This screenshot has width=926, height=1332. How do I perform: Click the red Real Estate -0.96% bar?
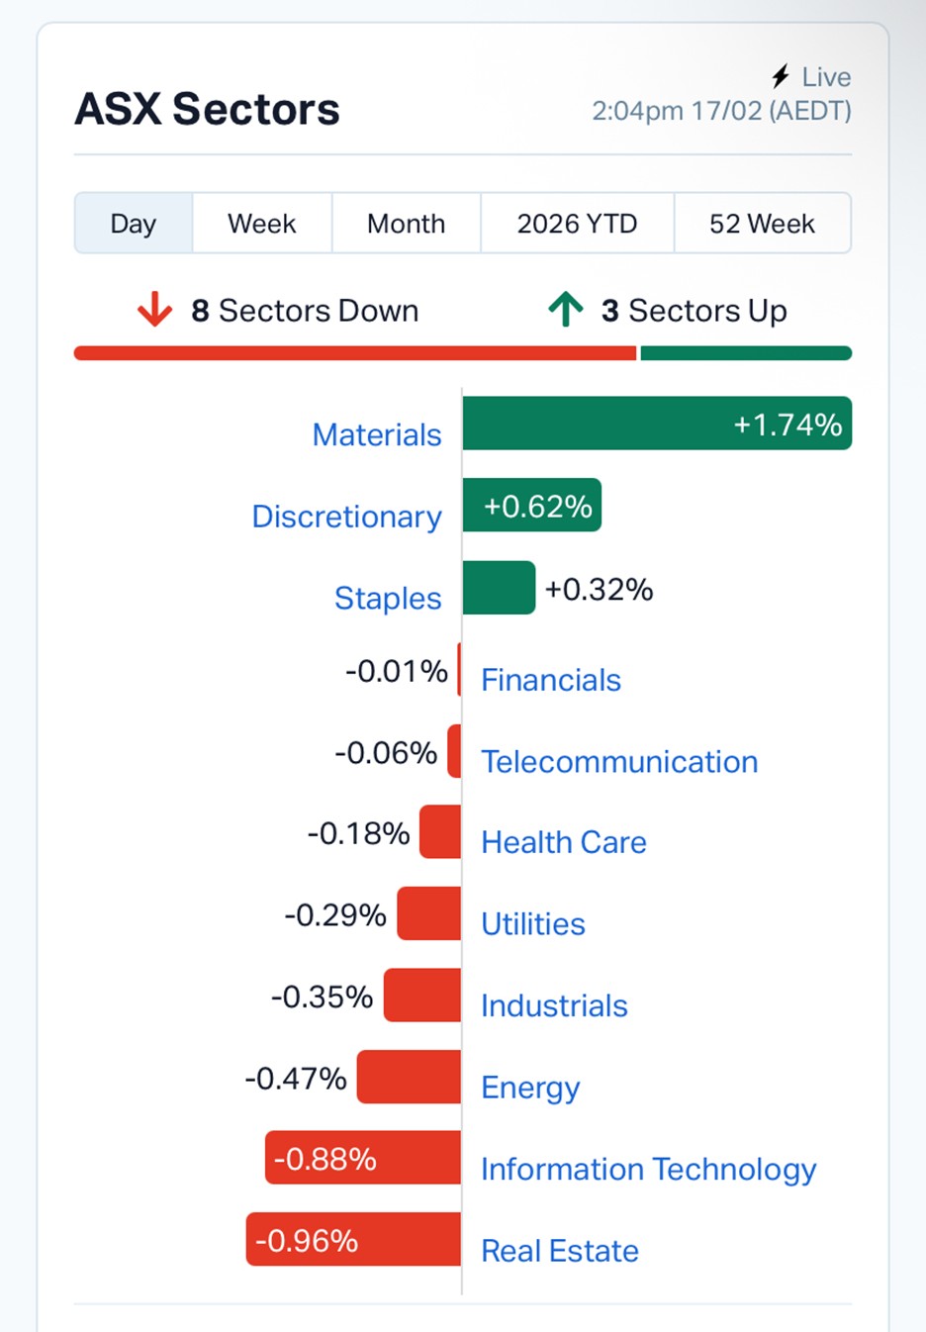click(x=353, y=1239)
